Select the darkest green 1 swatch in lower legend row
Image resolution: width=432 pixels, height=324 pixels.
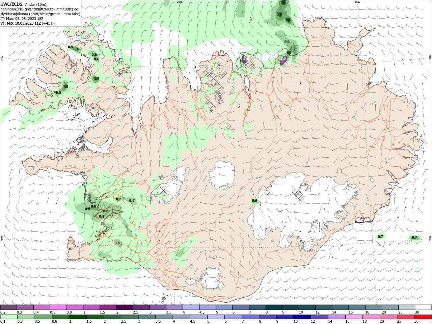[x=78, y=317]
